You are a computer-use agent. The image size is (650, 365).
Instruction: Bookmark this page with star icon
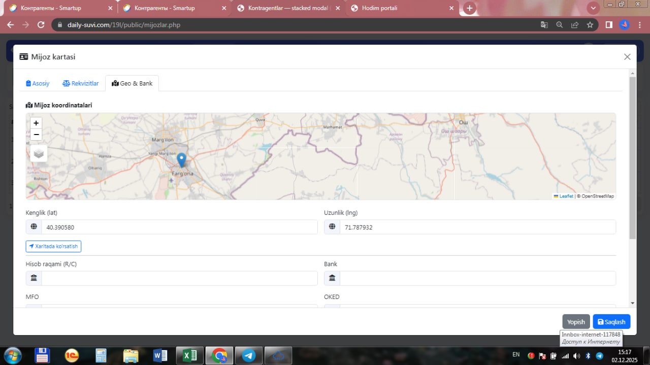click(x=590, y=25)
